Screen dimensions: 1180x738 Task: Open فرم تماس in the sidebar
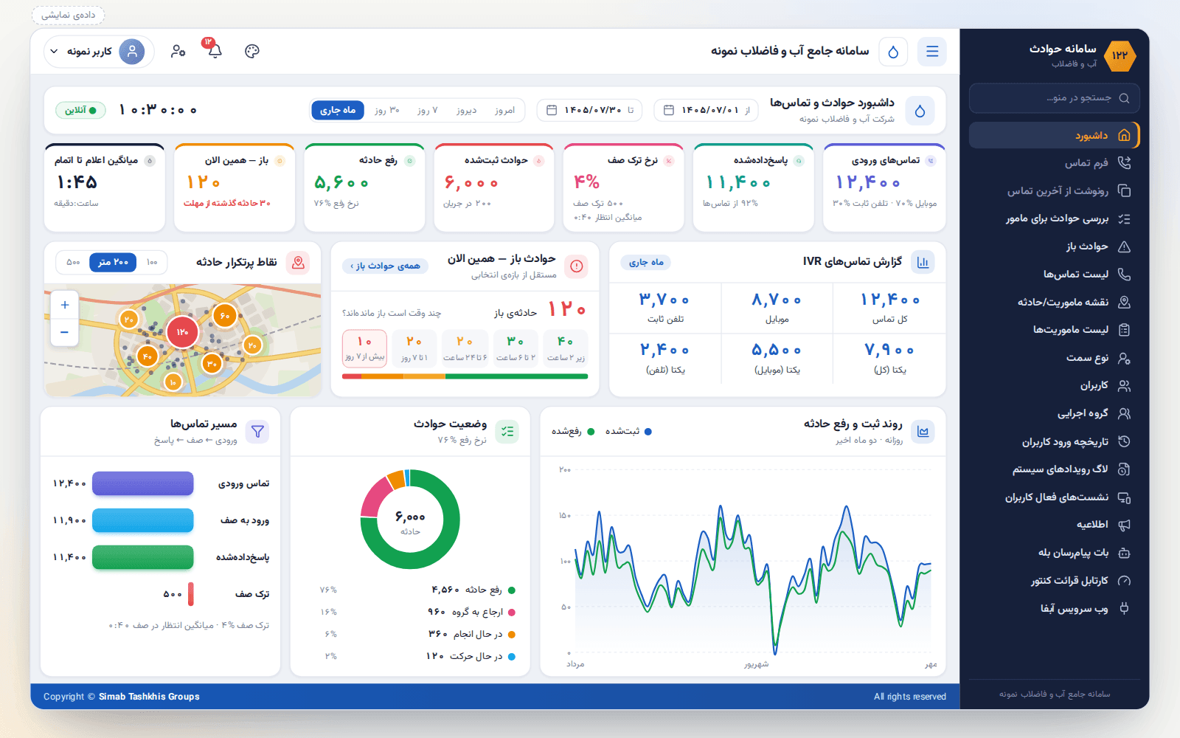(x=1054, y=163)
